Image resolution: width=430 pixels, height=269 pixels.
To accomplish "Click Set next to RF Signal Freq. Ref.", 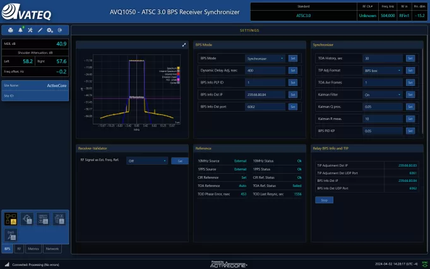I will coord(179,161).
